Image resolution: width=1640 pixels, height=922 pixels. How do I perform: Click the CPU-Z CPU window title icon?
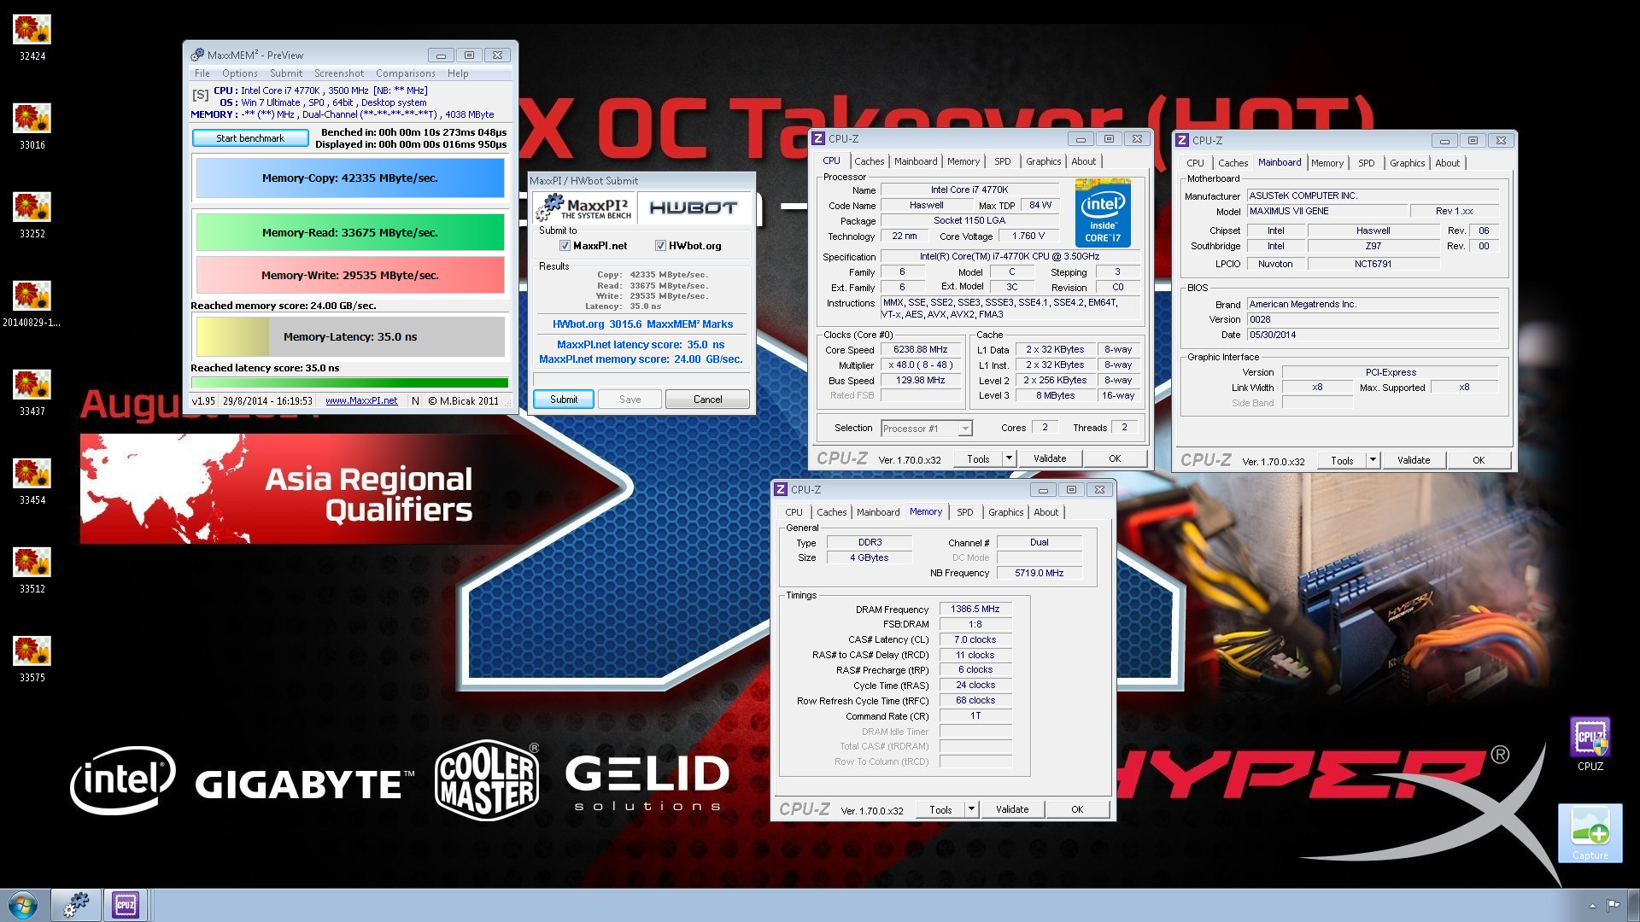pyautogui.click(x=818, y=138)
